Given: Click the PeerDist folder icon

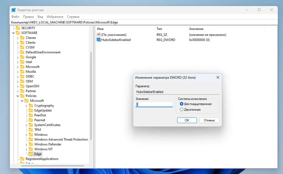Looking at the screenshot, I should [31, 115].
